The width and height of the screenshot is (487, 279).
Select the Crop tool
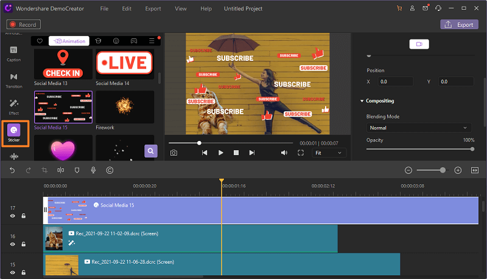coord(44,170)
